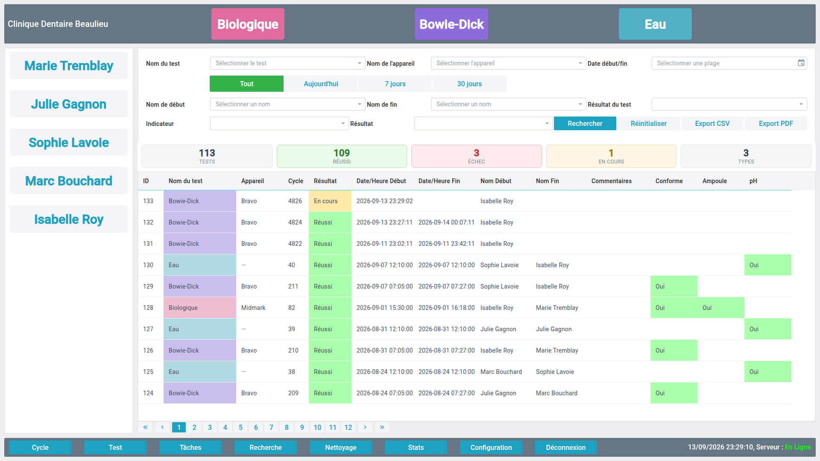Go to next page arrow
Screen dimensions: 820x461
[x=365, y=427]
